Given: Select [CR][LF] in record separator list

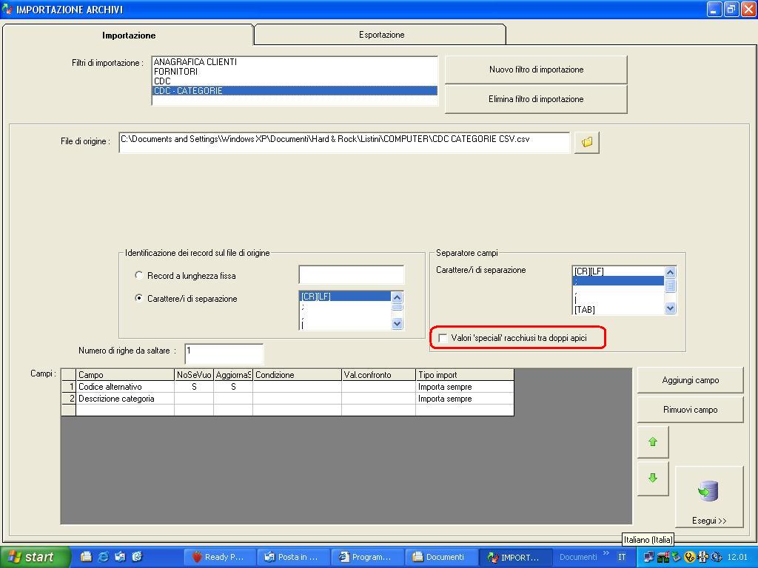Looking at the screenshot, I should click(x=345, y=297).
